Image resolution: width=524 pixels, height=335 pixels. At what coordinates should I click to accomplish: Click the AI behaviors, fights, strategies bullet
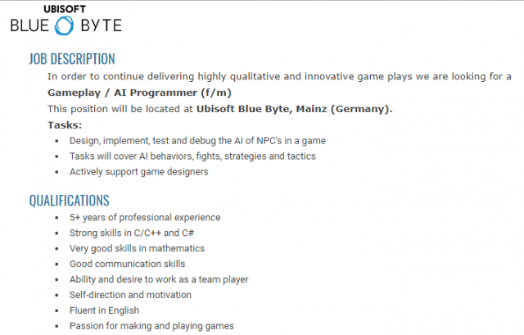click(192, 156)
